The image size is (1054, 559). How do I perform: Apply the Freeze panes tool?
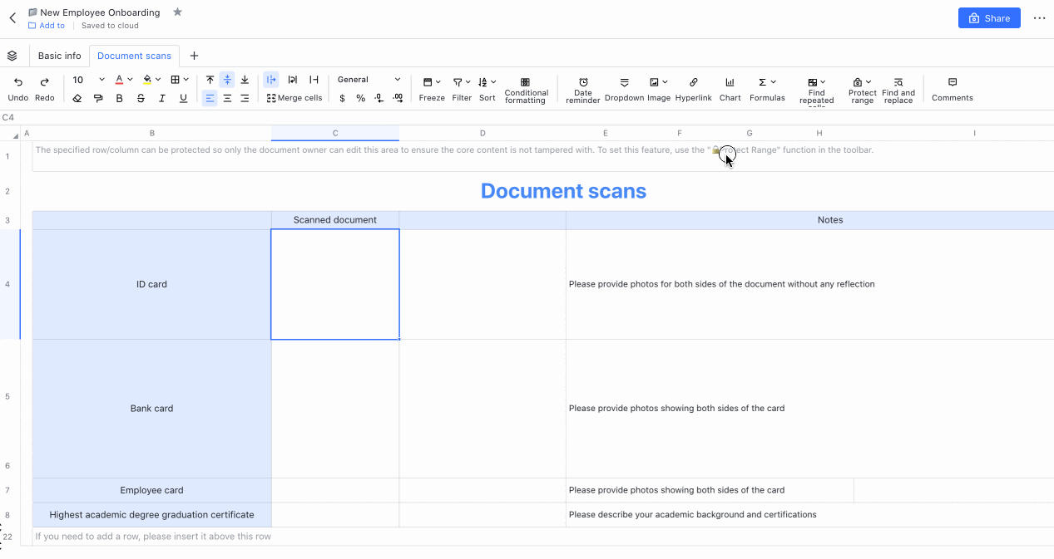431,89
